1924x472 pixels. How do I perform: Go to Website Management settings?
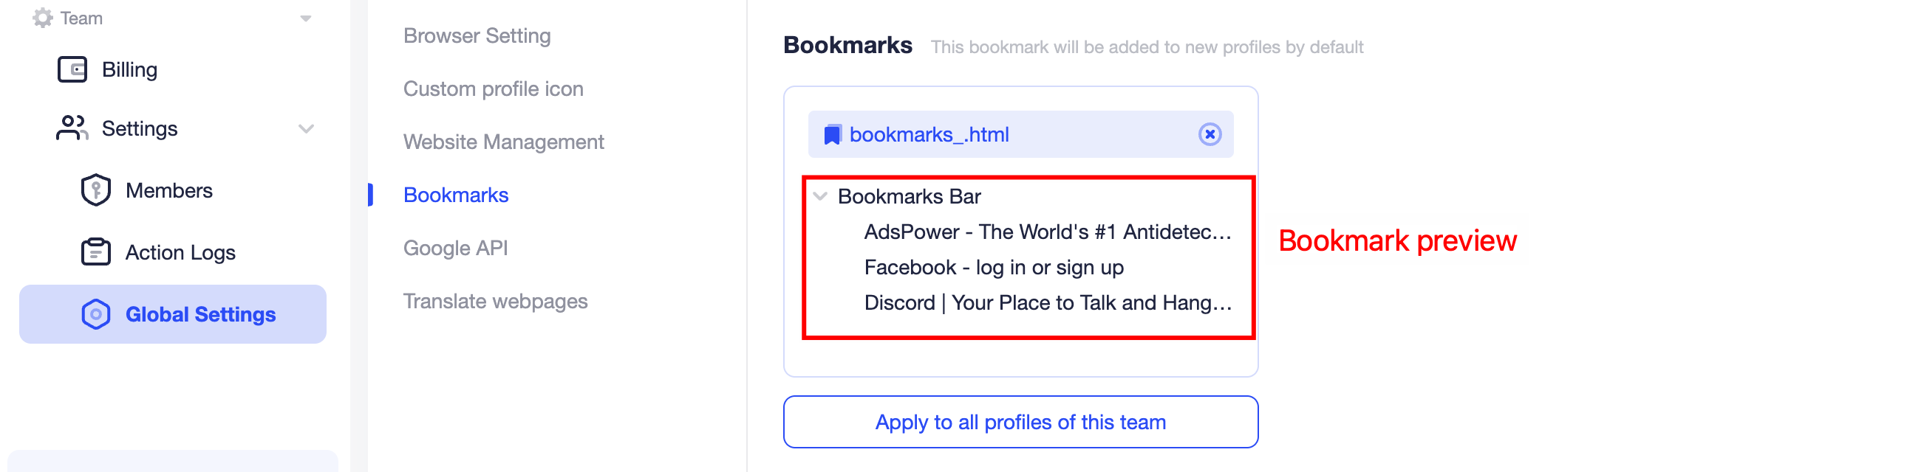click(x=503, y=142)
